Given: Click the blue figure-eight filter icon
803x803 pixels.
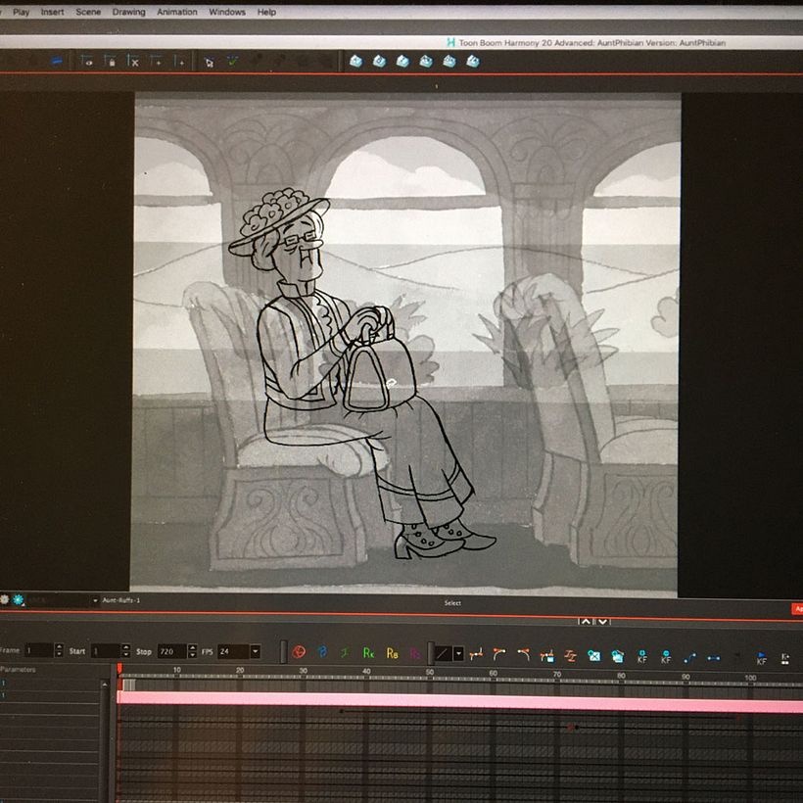Looking at the screenshot, I should pyautogui.click(x=322, y=652).
